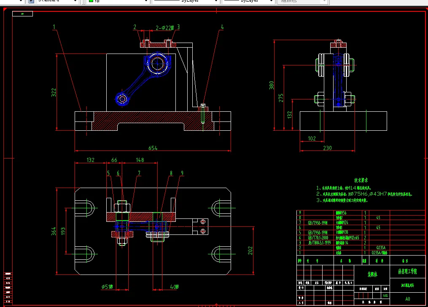Select the 364 width dimension text
The height and width of the screenshot is (307, 428).
pyautogui.click(x=54, y=231)
